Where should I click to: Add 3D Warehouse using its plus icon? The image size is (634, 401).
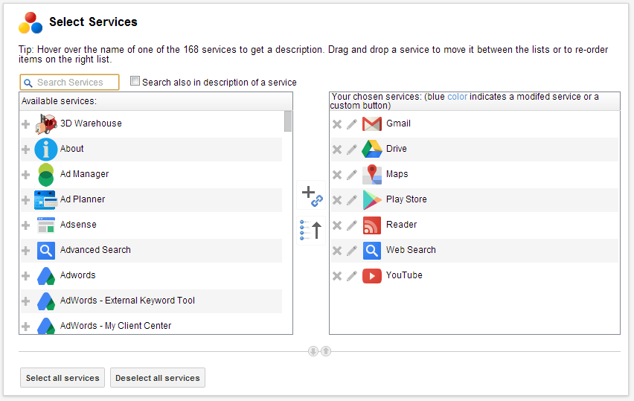[26, 124]
